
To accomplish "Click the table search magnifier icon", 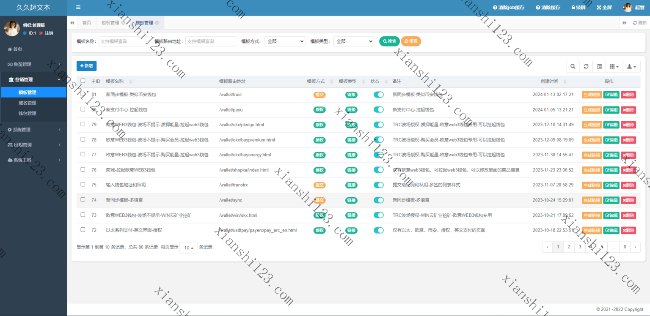I will [573, 66].
